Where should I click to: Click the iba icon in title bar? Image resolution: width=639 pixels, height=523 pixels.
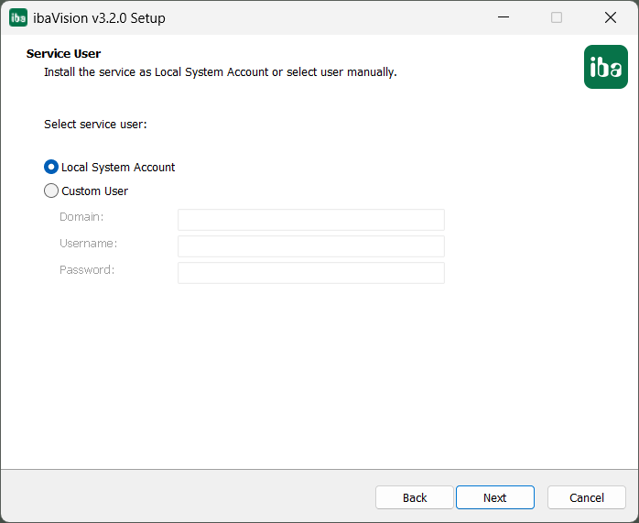(x=18, y=17)
